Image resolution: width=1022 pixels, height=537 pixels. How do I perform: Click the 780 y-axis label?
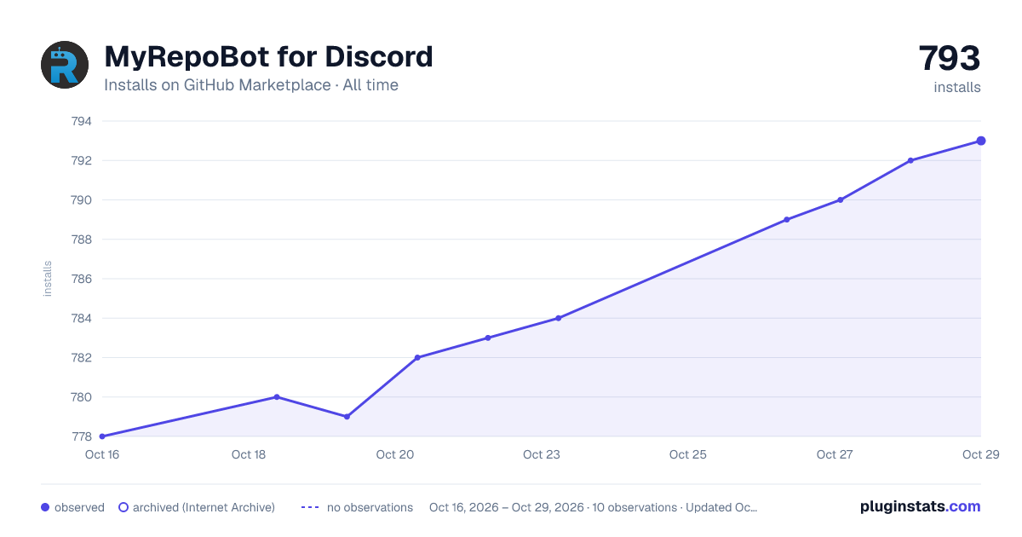tap(81, 397)
